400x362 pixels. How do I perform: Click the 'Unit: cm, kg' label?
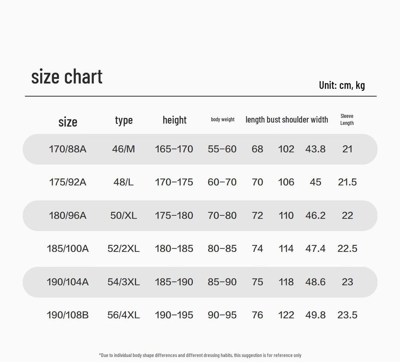[x=342, y=85]
